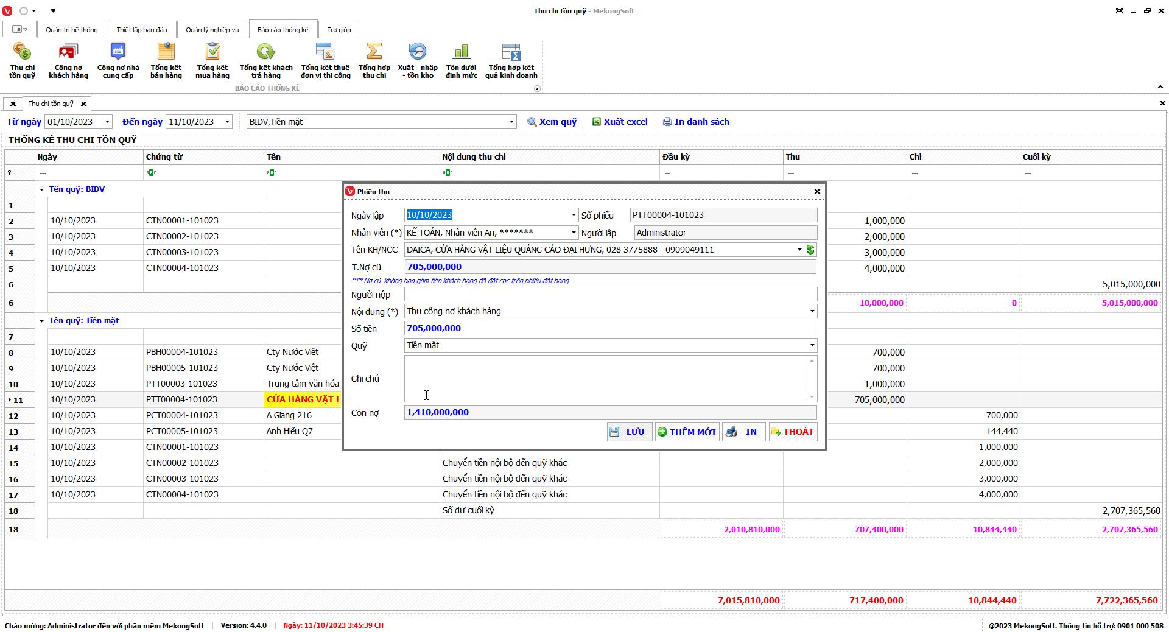This screenshot has width=1169, height=632.
Task: Open Tồn dưới định mức report
Action: click(x=461, y=60)
